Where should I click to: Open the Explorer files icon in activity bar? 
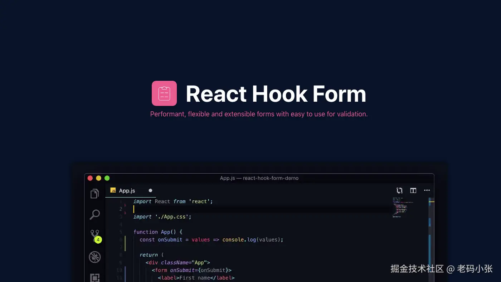coord(94,194)
